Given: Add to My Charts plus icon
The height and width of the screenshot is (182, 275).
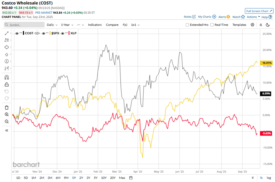Looking at the screenshot, I should [x=214, y=17].
